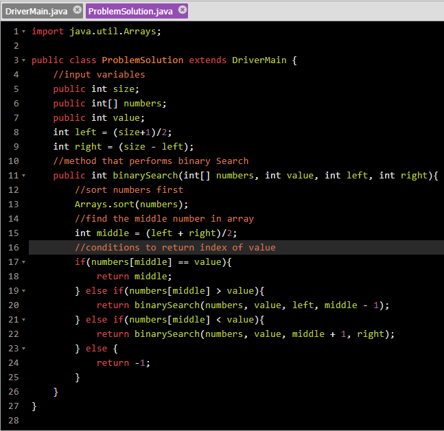The width and height of the screenshot is (444, 431).
Task: Click the 'size' variable on line 5
Action: coord(124,89)
